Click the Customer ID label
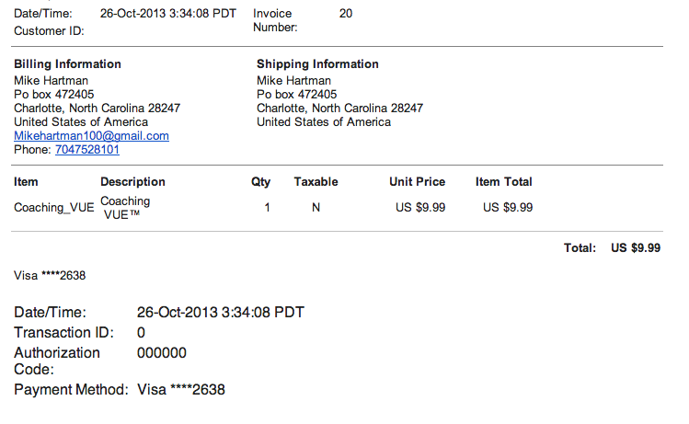 click(x=49, y=31)
